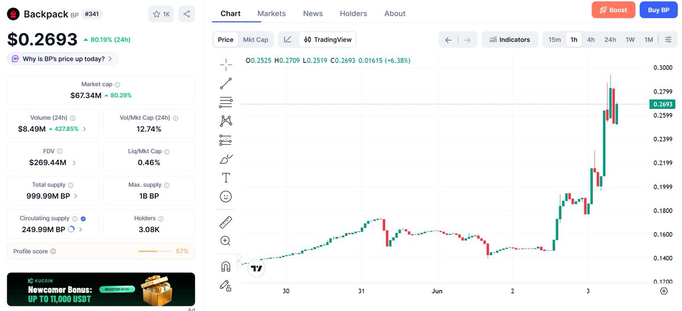Click the Profile score progress bar
682x311 pixels.
coord(155,251)
